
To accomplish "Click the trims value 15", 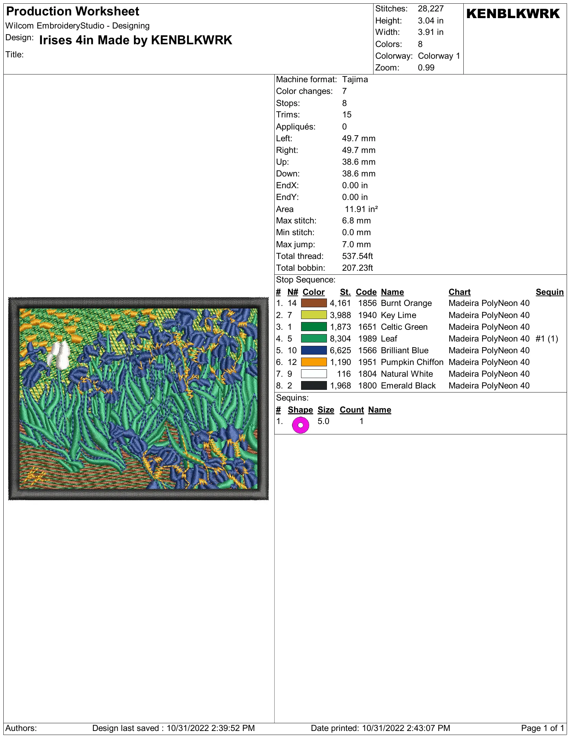I will point(347,114).
